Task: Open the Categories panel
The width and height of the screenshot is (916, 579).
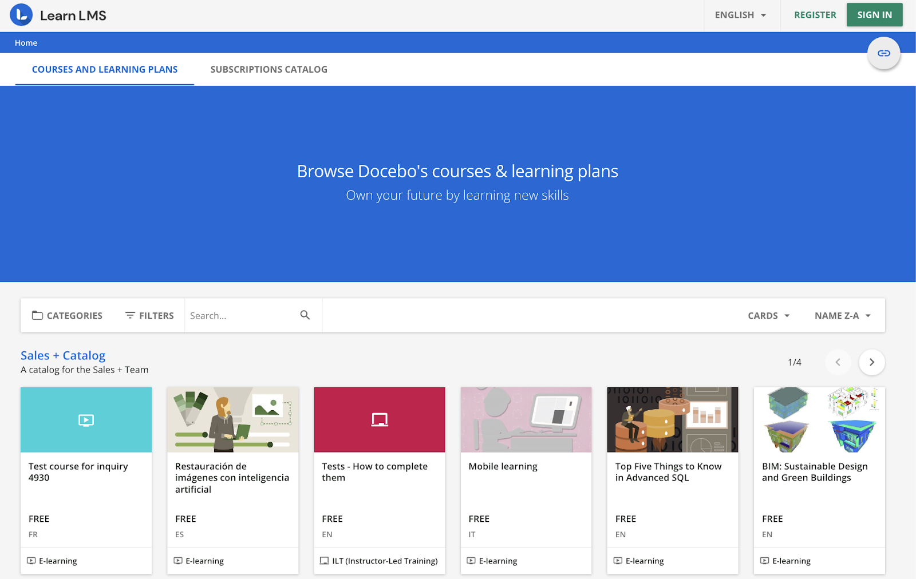Action: click(68, 316)
